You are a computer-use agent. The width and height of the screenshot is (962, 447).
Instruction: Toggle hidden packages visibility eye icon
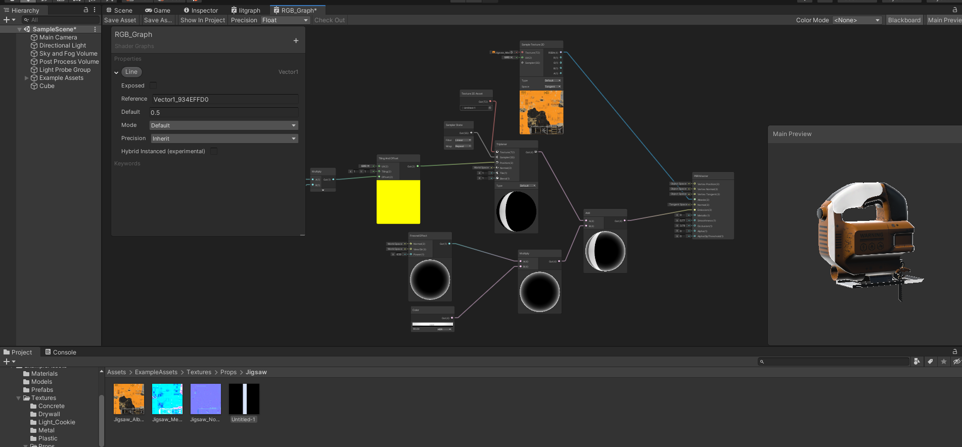(x=956, y=361)
